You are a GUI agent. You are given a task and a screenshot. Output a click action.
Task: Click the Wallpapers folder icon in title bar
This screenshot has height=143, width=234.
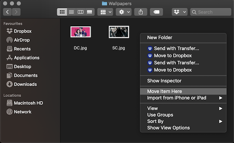(104, 4)
